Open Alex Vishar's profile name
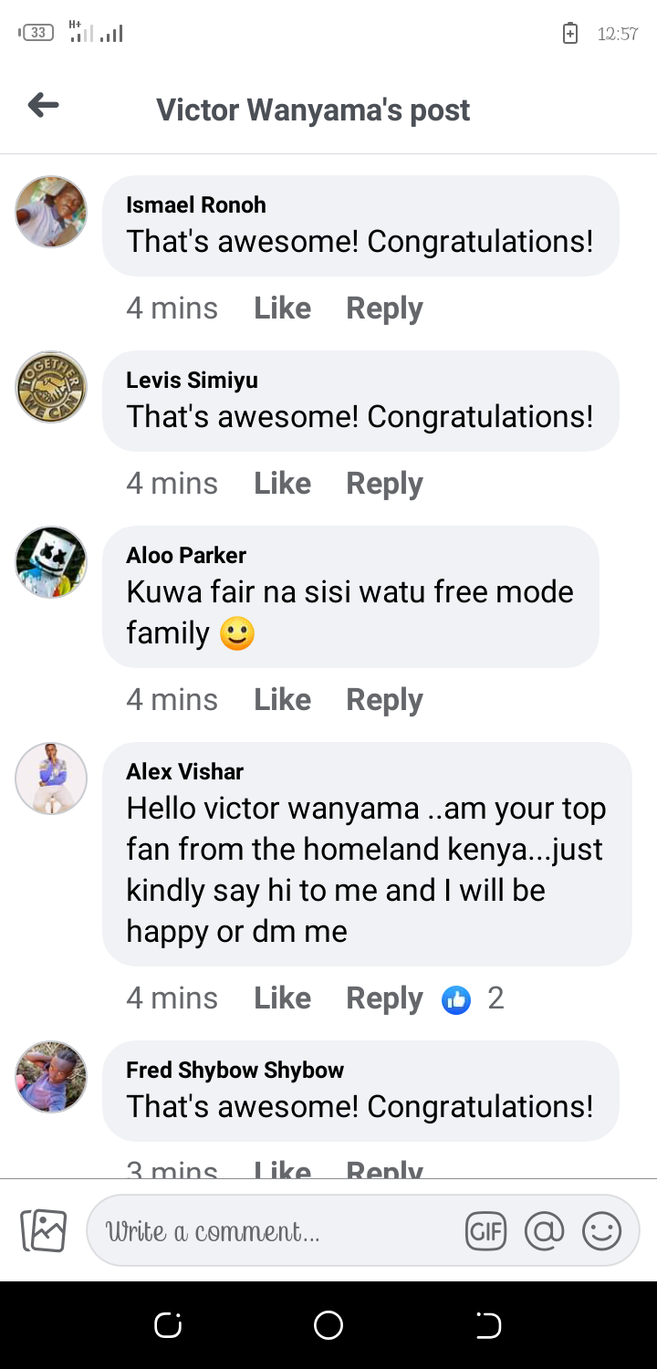This screenshot has height=1369, width=657. pos(184,771)
